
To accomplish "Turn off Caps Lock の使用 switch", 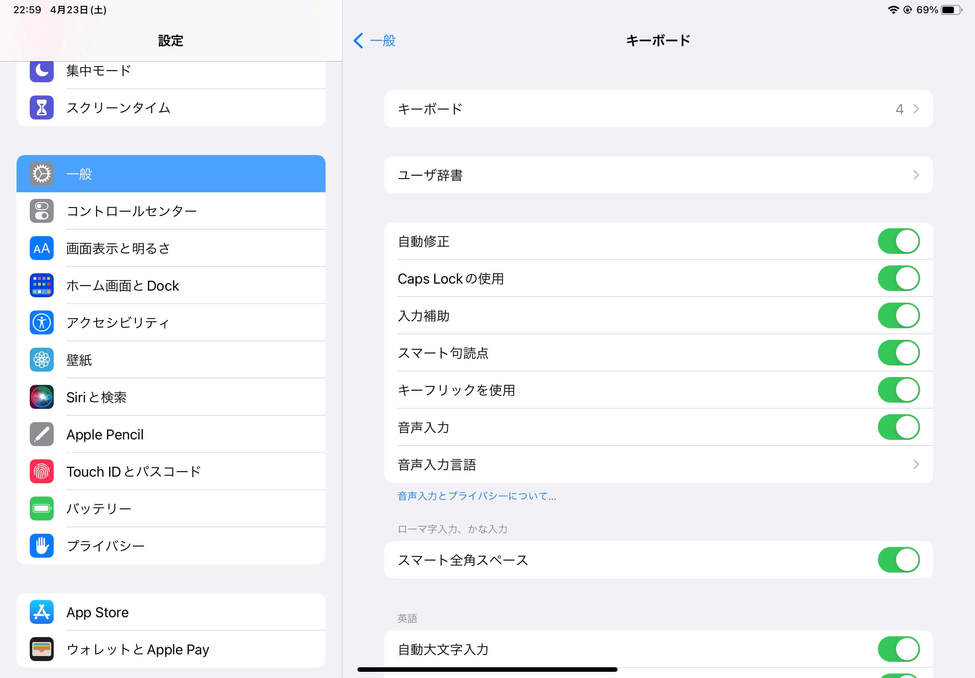I will pos(899,279).
